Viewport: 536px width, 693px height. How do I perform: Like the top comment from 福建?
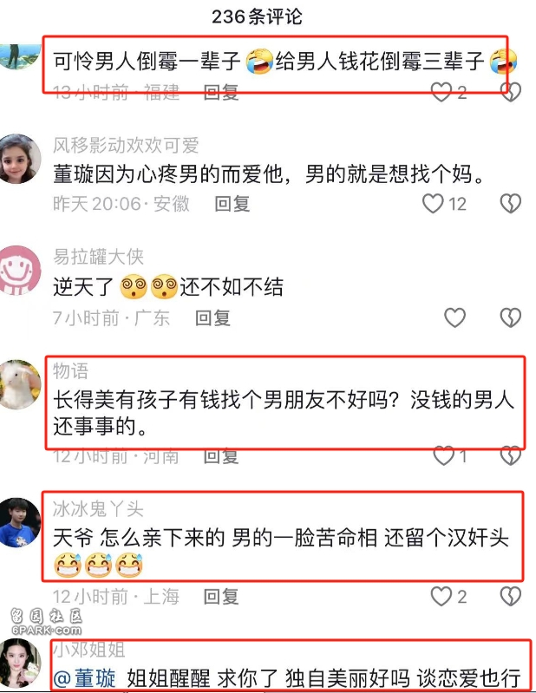[x=441, y=92]
